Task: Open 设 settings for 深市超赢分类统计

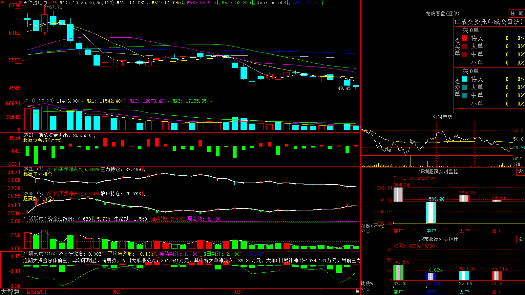Action: [521, 239]
